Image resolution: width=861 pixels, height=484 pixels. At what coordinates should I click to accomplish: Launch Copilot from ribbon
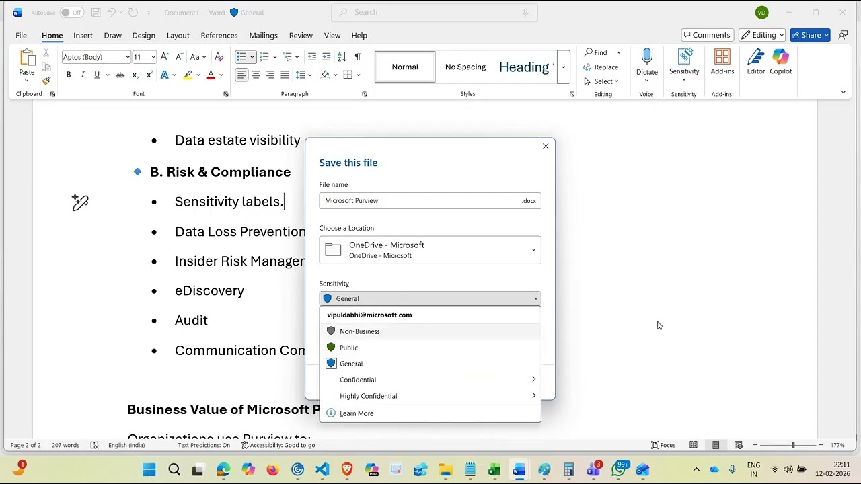click(780, 62)
